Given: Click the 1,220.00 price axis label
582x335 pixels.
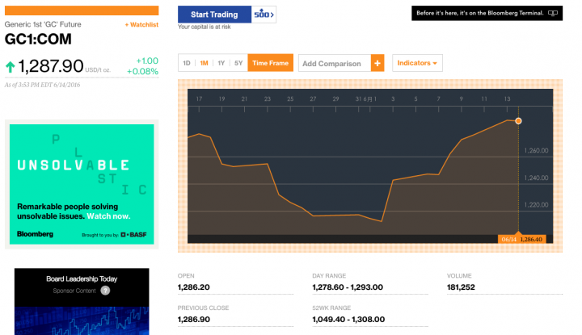Looking at the screenshot, I should pos(536,205).
